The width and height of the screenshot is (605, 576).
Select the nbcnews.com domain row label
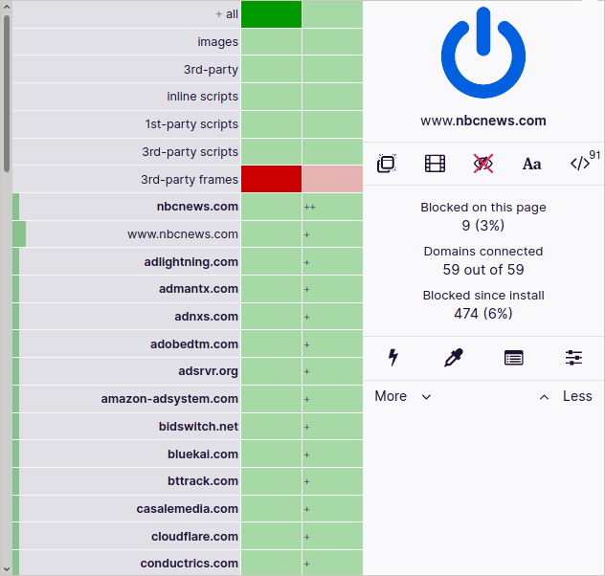click(126, 207)
